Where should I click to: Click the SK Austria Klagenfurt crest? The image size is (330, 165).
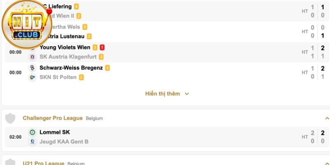point(32,57)
